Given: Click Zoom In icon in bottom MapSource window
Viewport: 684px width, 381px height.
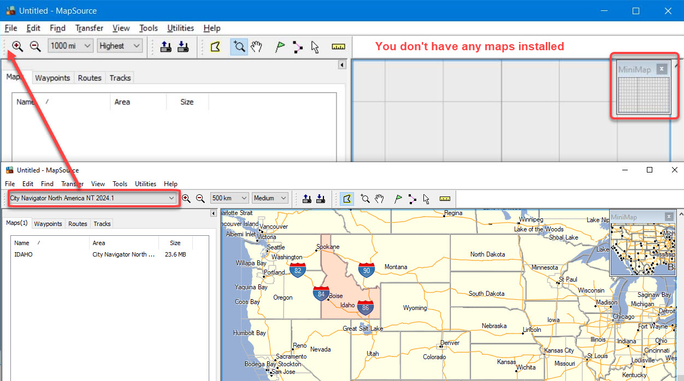Looking at the screenshot, I should (186, 199).
